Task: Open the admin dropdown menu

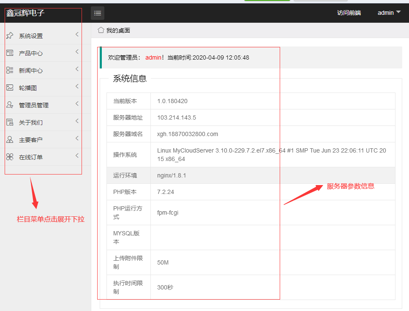Action: tap(389, 13)
